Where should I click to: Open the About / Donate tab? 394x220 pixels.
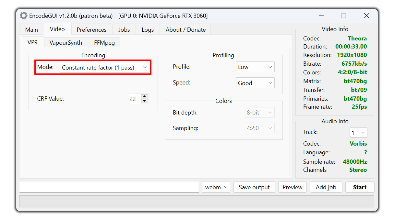tap(185, 29)
